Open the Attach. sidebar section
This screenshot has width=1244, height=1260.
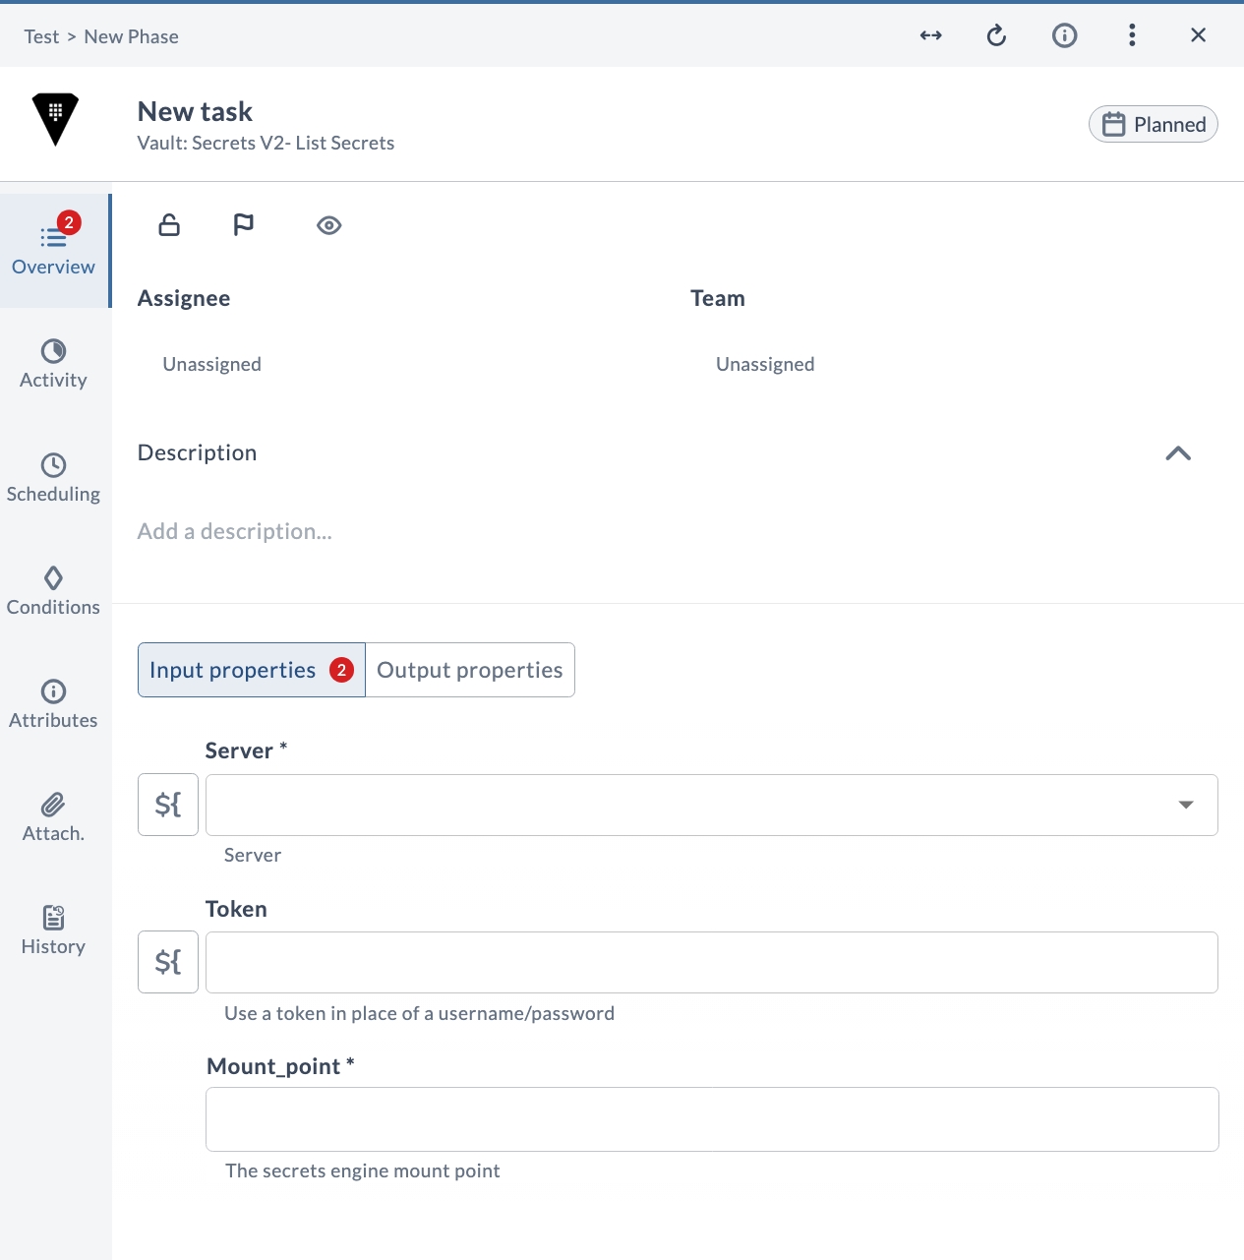pyautogui.click(x=54, y=817)
